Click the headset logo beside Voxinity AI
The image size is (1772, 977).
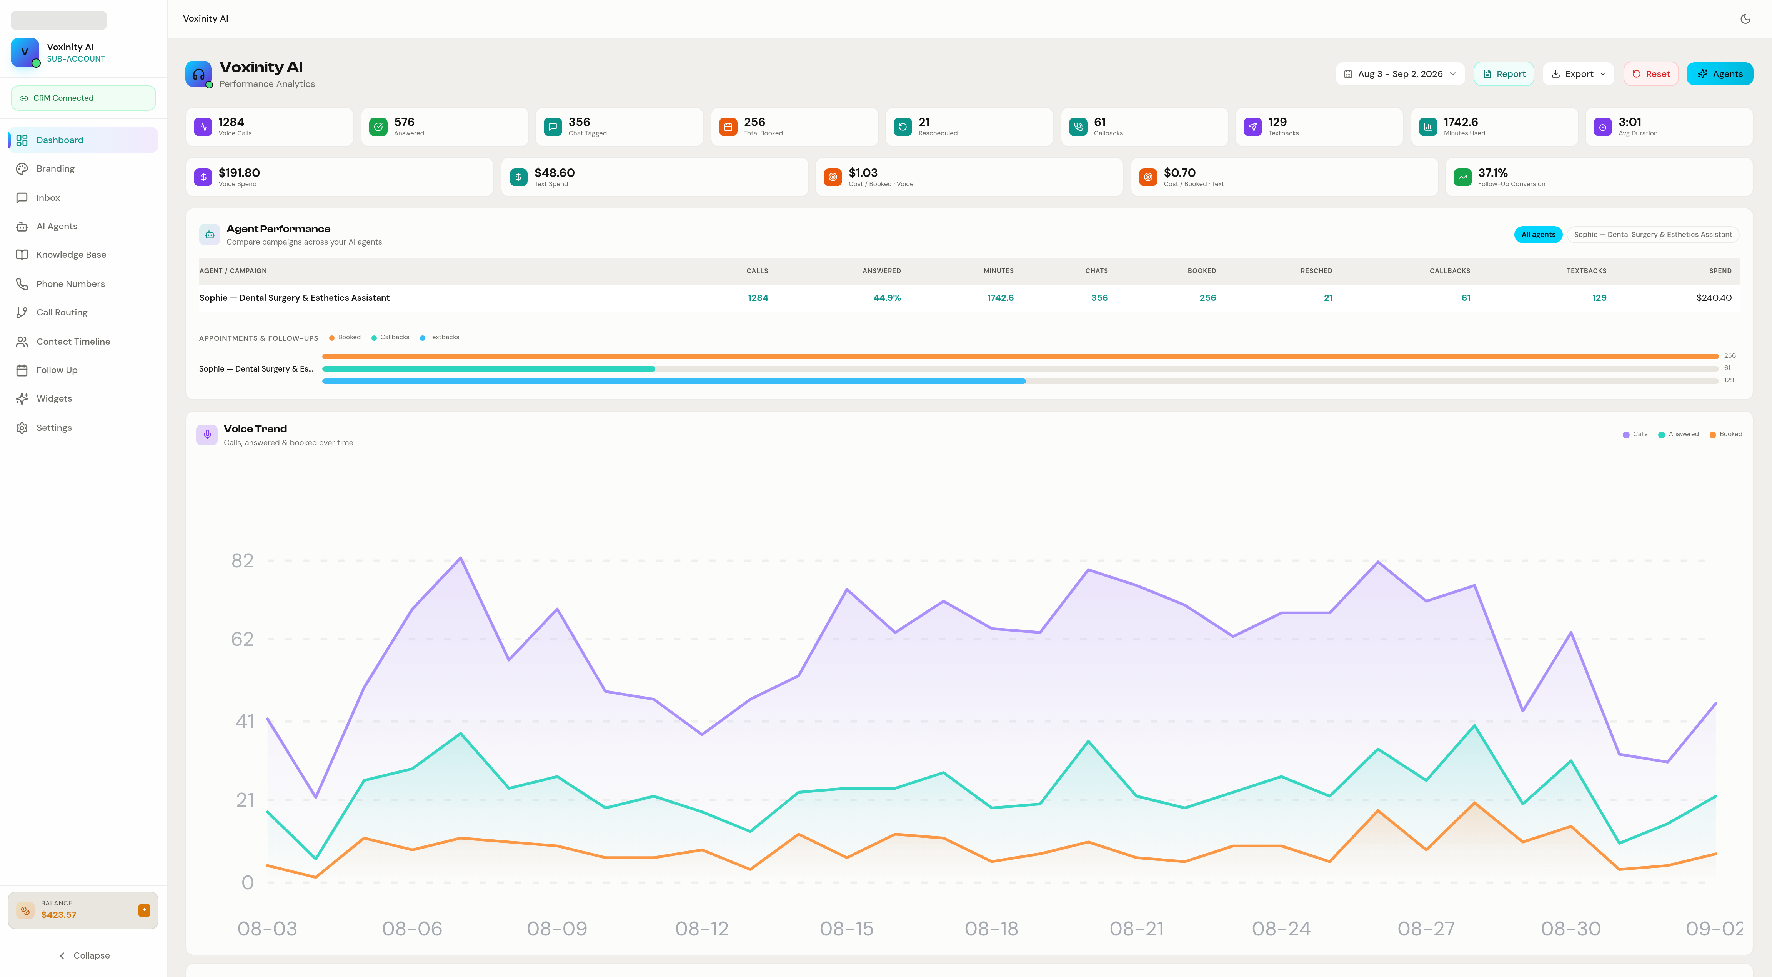pyautogui.click(x=198, y=73)
